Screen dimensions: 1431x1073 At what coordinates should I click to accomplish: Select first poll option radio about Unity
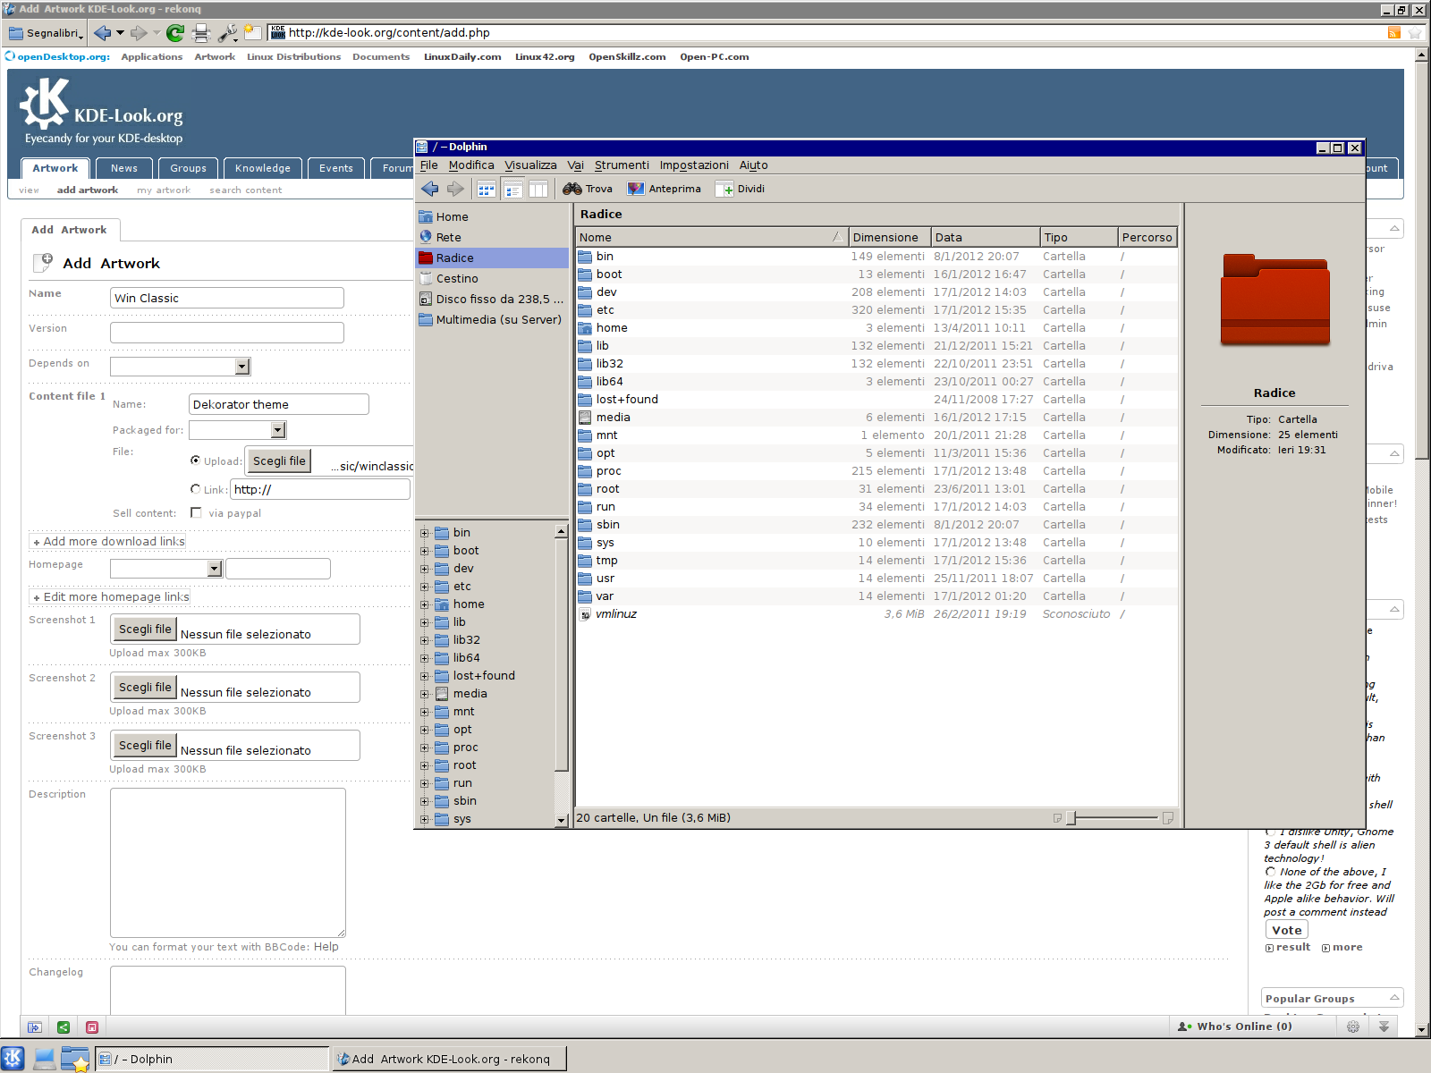tap(1270, 832)
